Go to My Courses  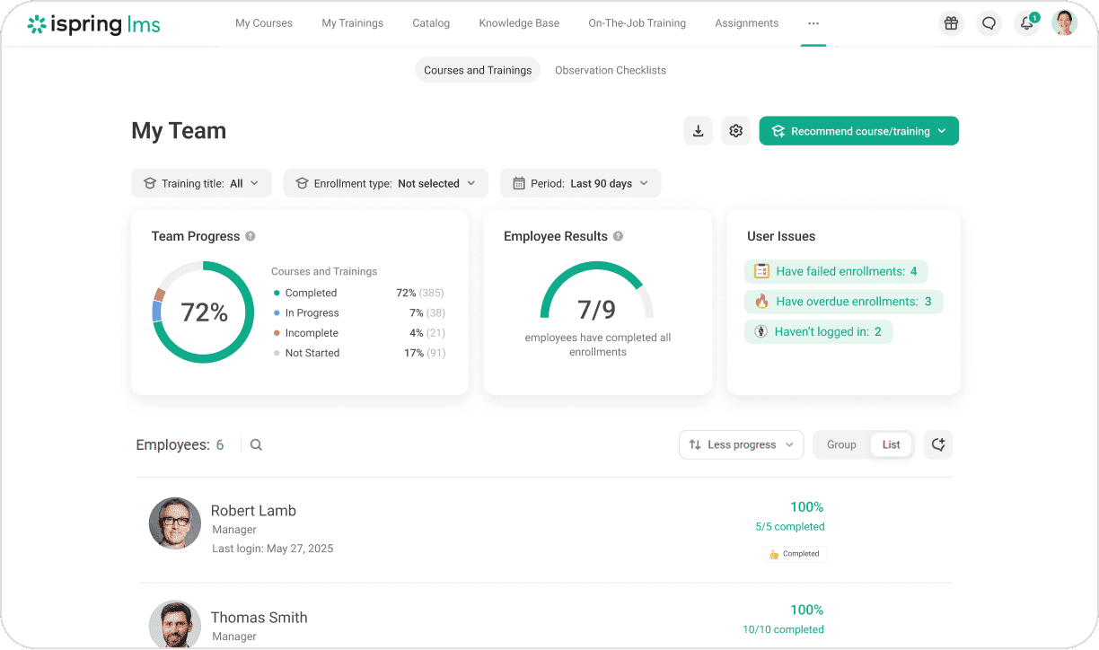(x=264, y=23)
